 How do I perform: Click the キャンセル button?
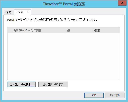pos(115,95)
